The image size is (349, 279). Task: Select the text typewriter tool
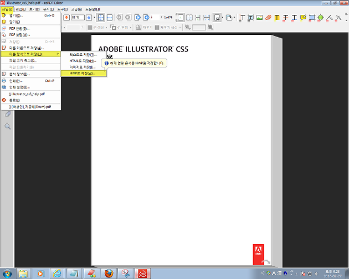tap(242, 18)
